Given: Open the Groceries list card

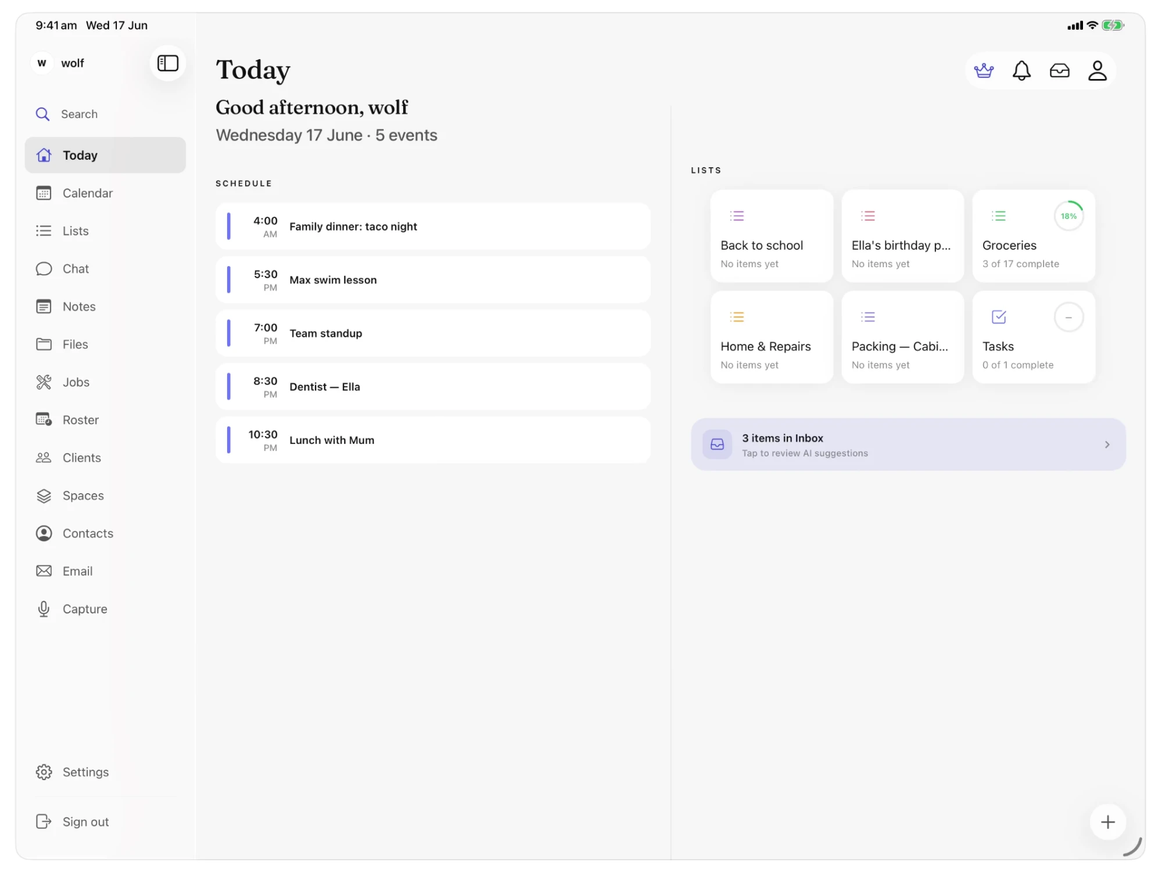Looking at the screenshot, I should (x=1034, y=236).
